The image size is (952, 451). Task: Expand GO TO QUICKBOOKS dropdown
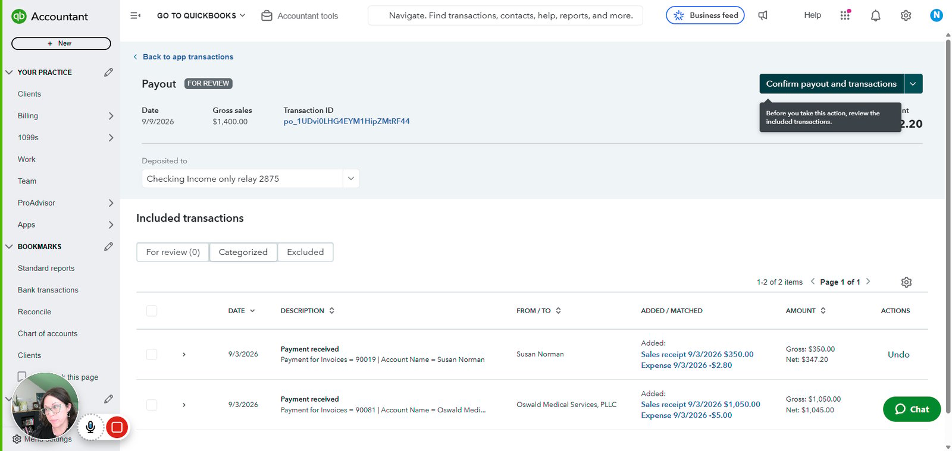coord(201,15)
